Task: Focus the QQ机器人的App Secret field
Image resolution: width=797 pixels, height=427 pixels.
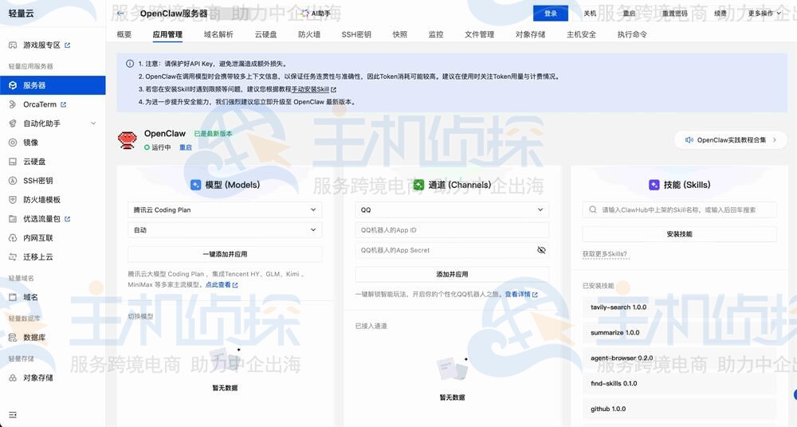Action: click(452, 250)
